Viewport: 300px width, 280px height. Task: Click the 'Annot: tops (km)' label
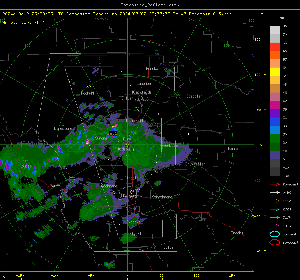pyautogui.click(x=23, y=22)
